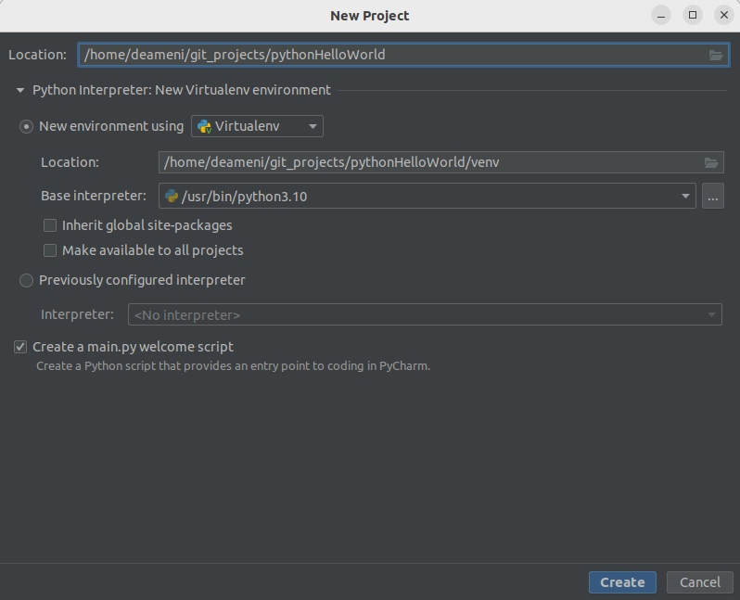Viewport: 740px width, 600px height.
Task: Collapse the Python Interpreter section
Action: 19,91
